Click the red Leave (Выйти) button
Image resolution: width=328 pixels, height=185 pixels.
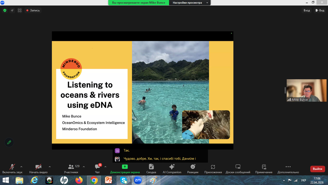pyautogui.click(x=317, y=169)
